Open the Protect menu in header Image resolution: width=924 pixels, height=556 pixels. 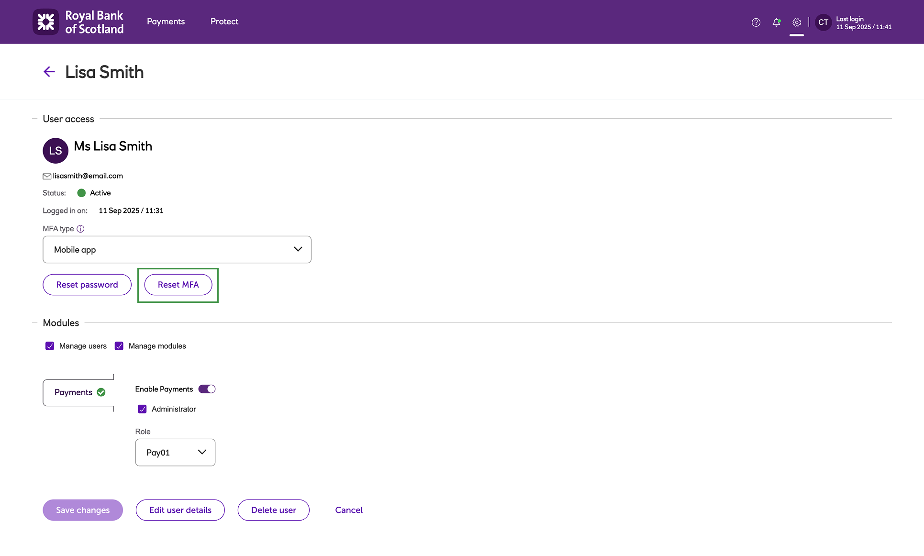224,22
